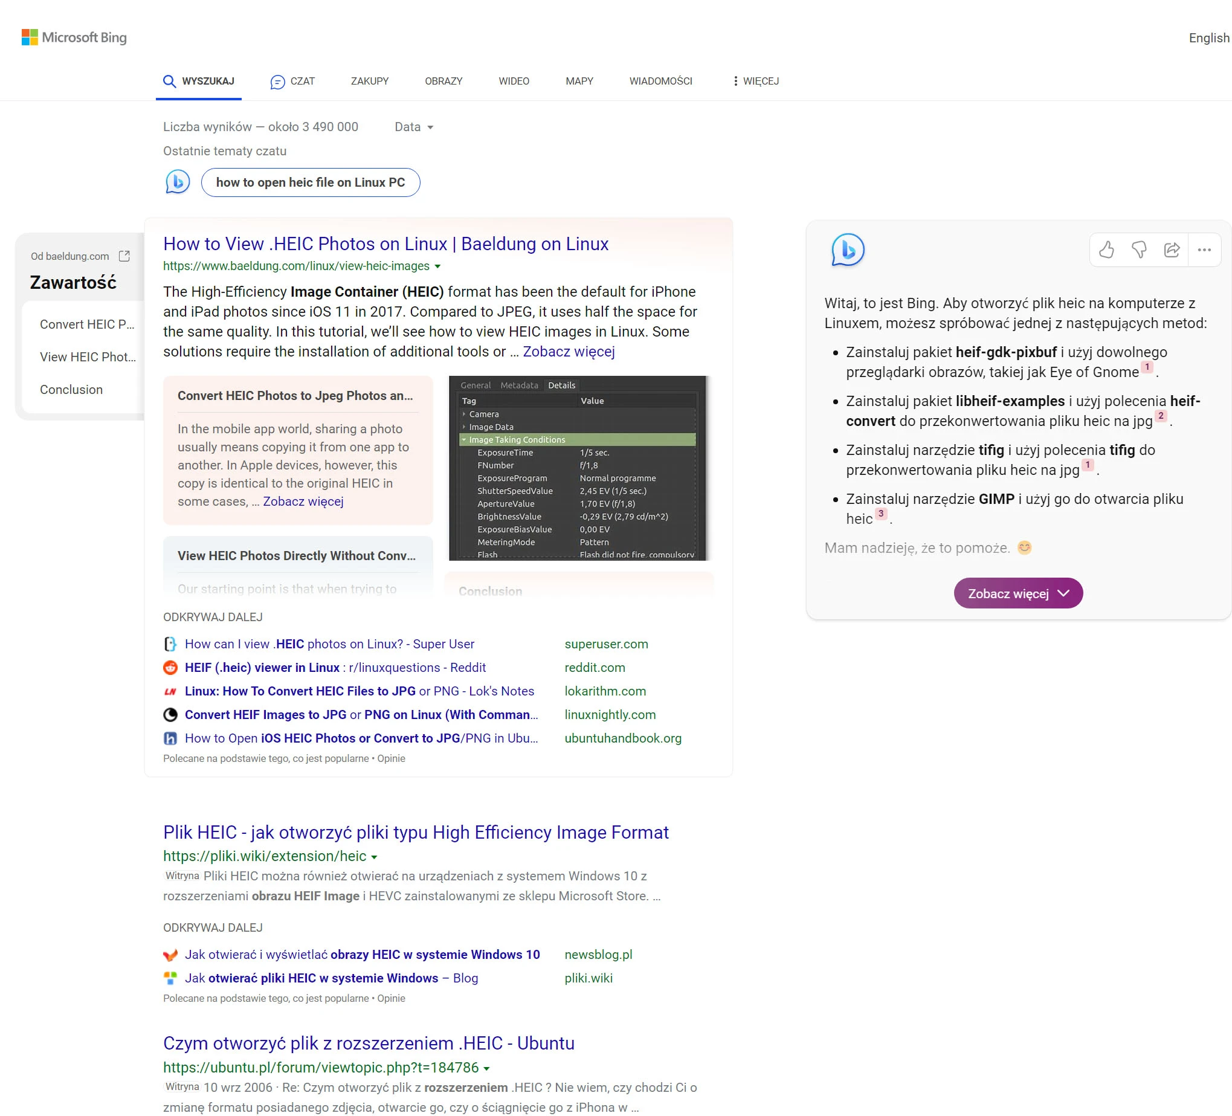Open more options ellipsis in chat panel
The image size is (1232, 1116).
pos(1204,250)
